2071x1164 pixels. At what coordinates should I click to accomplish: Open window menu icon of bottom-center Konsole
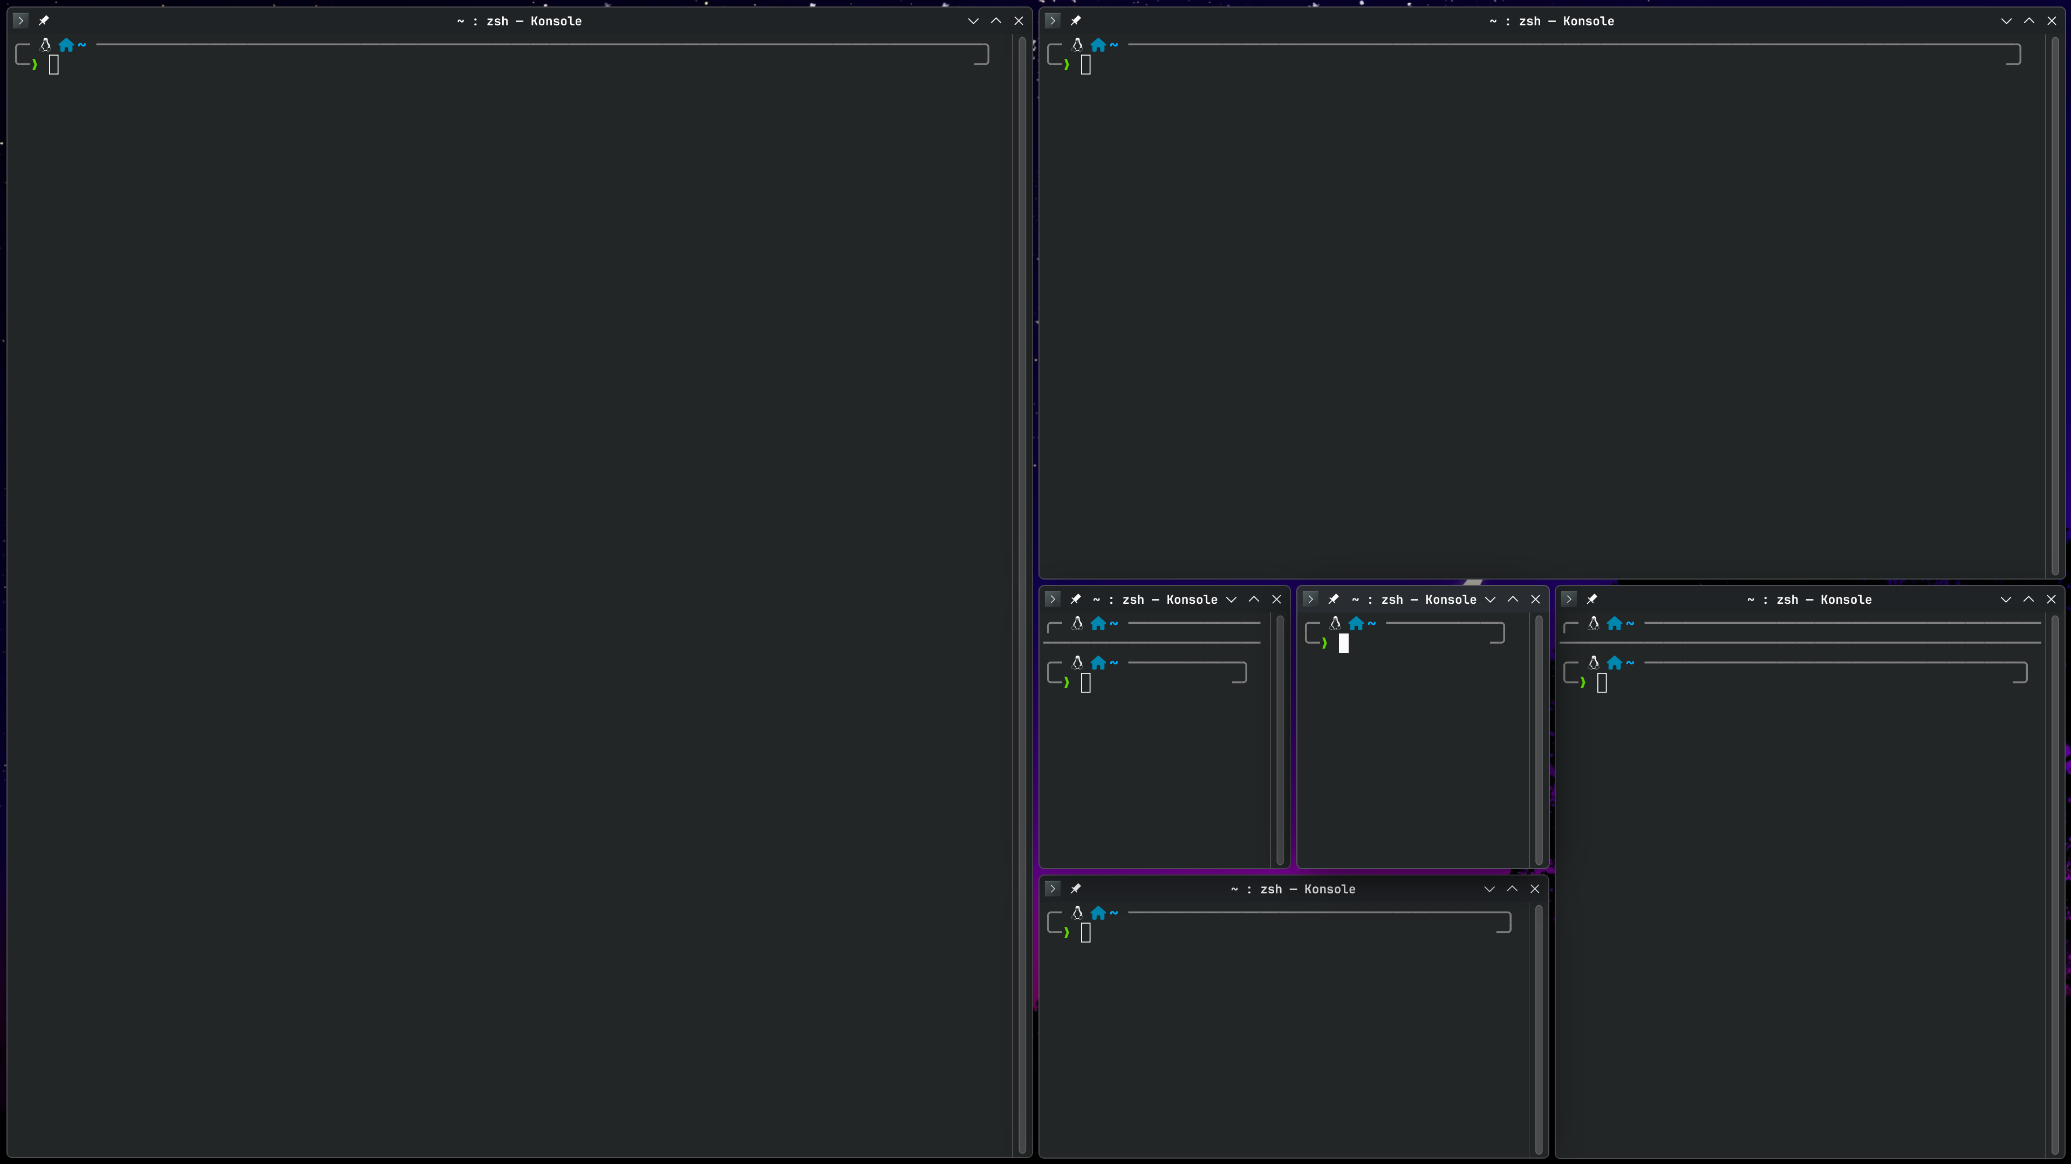tap(1052, 889)
